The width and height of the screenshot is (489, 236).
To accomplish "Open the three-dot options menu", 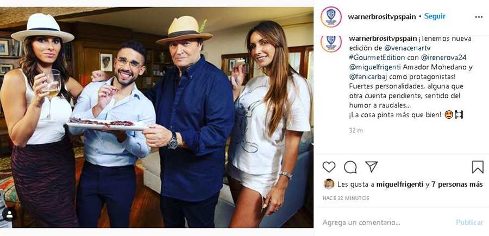I will [479, 17].
